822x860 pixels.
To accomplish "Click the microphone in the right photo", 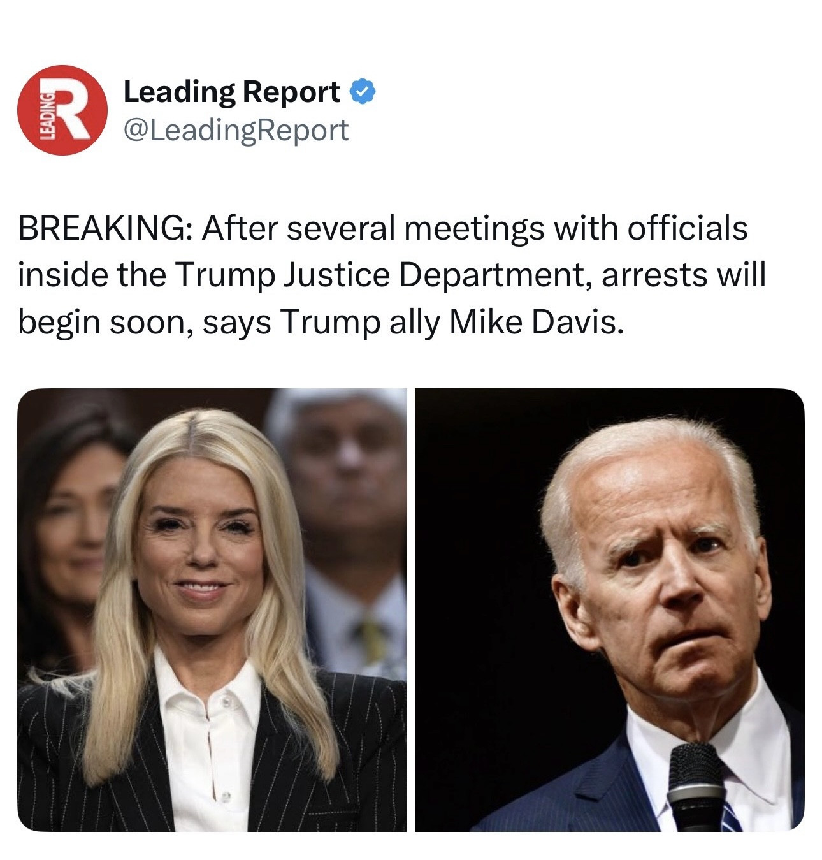I will pyautogui.click(x=696, y=786).
